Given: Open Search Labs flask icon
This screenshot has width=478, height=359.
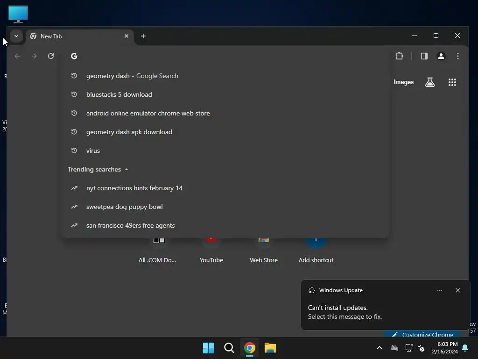Looking at the screenshot, I should tap(430, 82).
